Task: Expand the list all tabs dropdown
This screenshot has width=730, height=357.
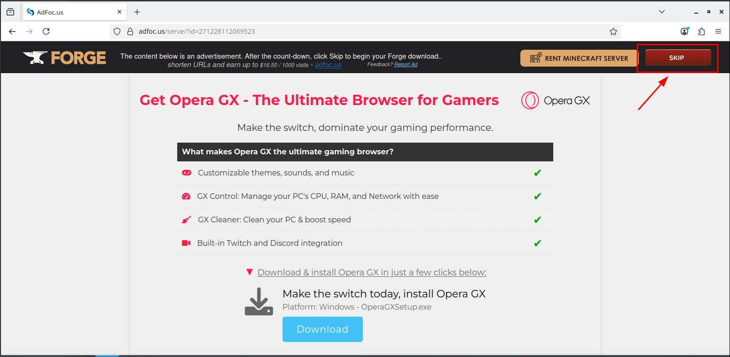Action: 661,12
